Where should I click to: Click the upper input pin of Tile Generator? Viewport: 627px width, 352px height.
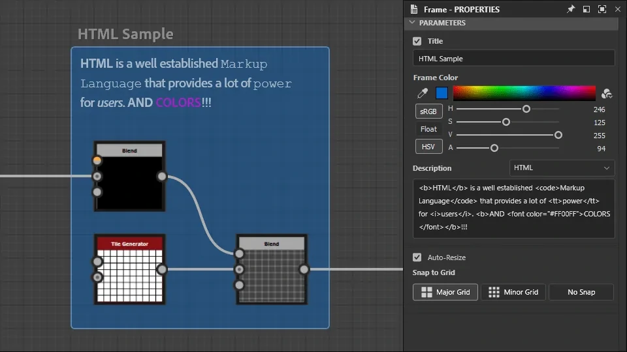coord(97,262)
